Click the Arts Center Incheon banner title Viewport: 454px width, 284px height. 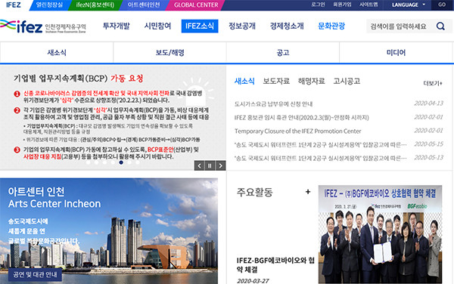(x=54, y=204)
